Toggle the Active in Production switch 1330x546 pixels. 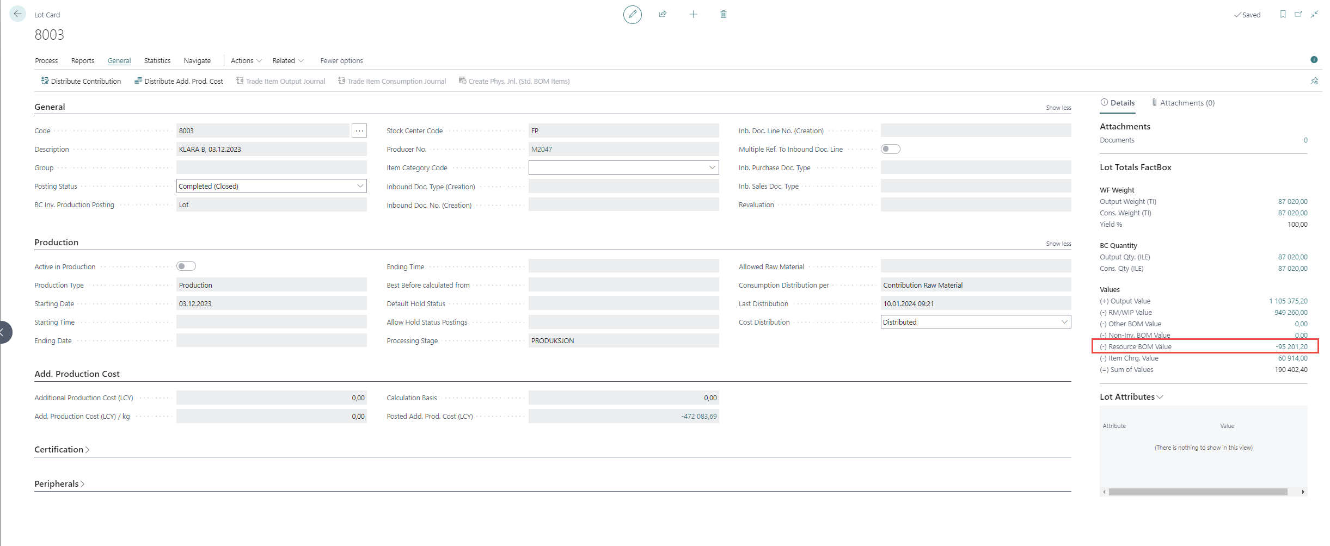(186, 266)
